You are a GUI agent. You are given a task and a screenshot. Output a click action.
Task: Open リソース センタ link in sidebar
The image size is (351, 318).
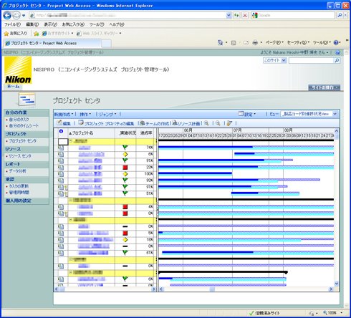[x=20, y=156]
